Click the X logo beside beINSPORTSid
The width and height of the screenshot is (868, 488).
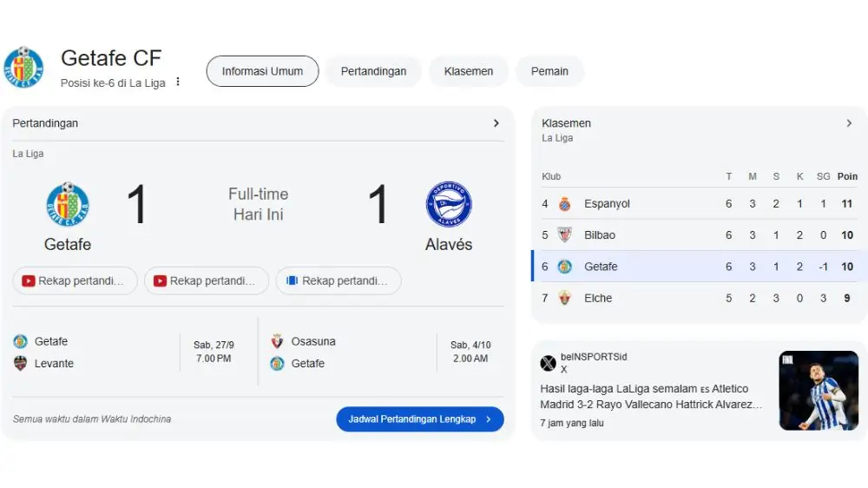548,363
